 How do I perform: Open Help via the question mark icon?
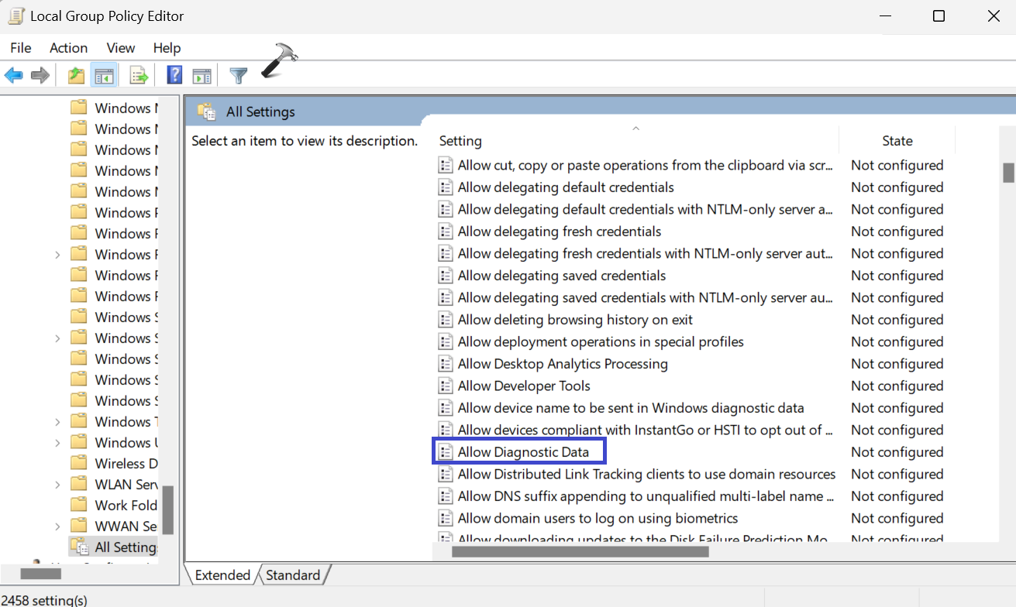tap(174, 75)
